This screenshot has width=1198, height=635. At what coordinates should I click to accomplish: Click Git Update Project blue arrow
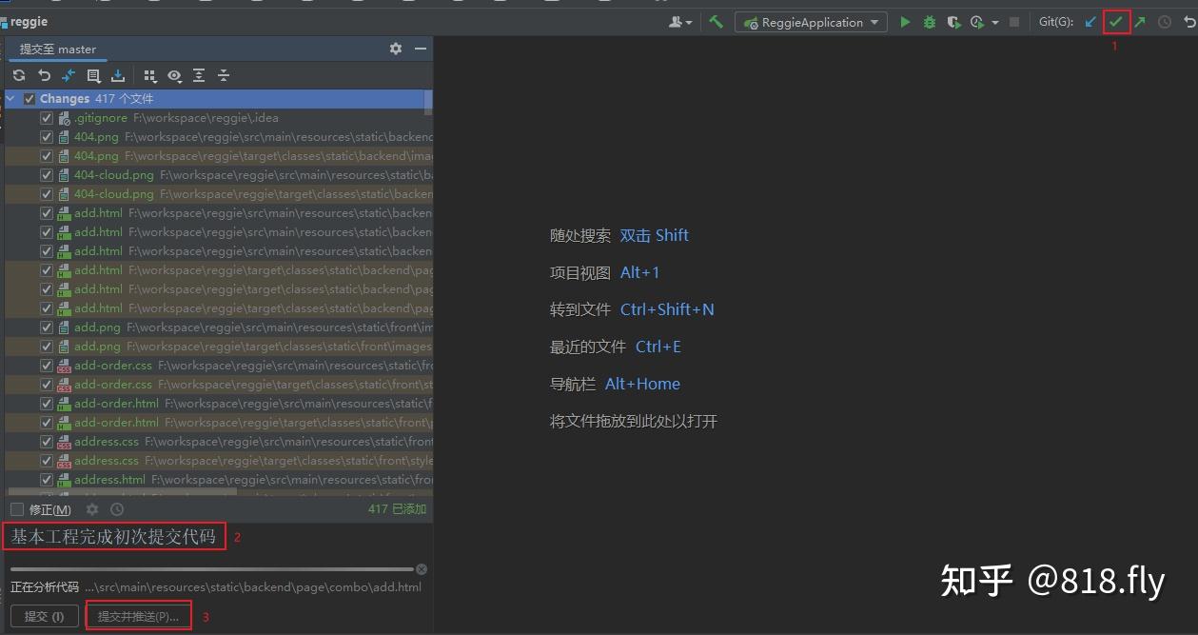coord(1091,22)
